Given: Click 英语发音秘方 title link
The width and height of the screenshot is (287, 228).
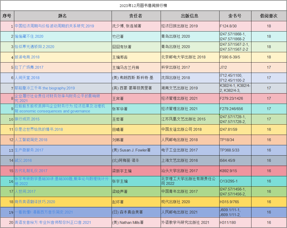Looking at the screenshot, I should [x=53, y=223].
